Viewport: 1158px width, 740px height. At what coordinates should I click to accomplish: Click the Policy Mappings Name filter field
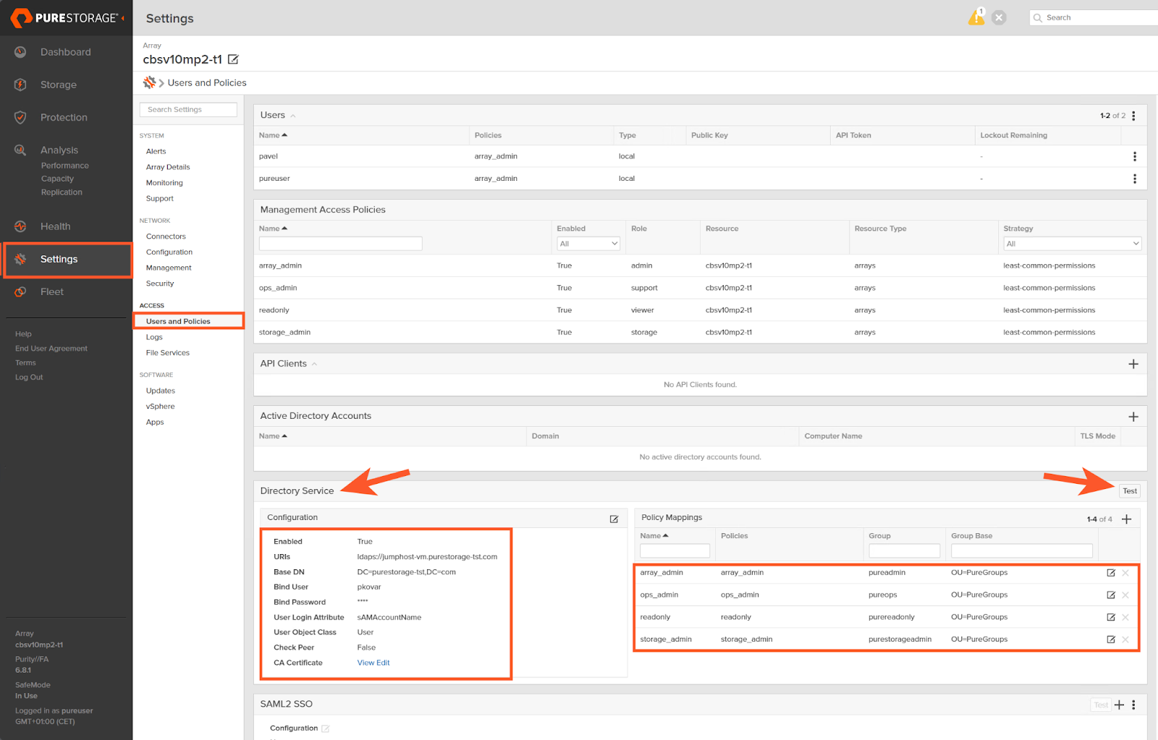(x=675, y=551)
